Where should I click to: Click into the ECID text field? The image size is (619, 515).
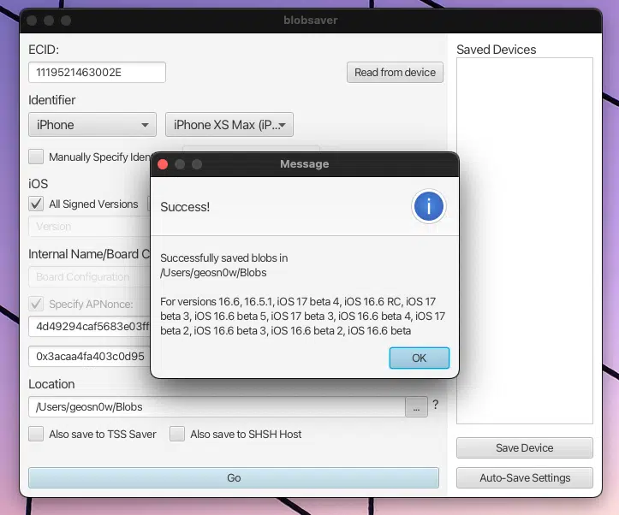click(x=97, y=73)
